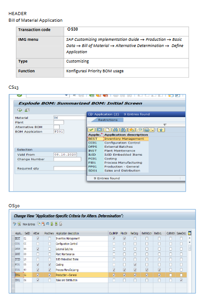Image resolution: width=207 pixels, height=299 pixels.
Task: Click the Alternative BOM input field
Action: point(57,127)
